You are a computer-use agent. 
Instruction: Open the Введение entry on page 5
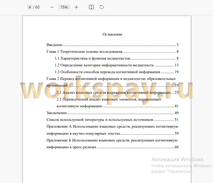click(x=113, y=45)
